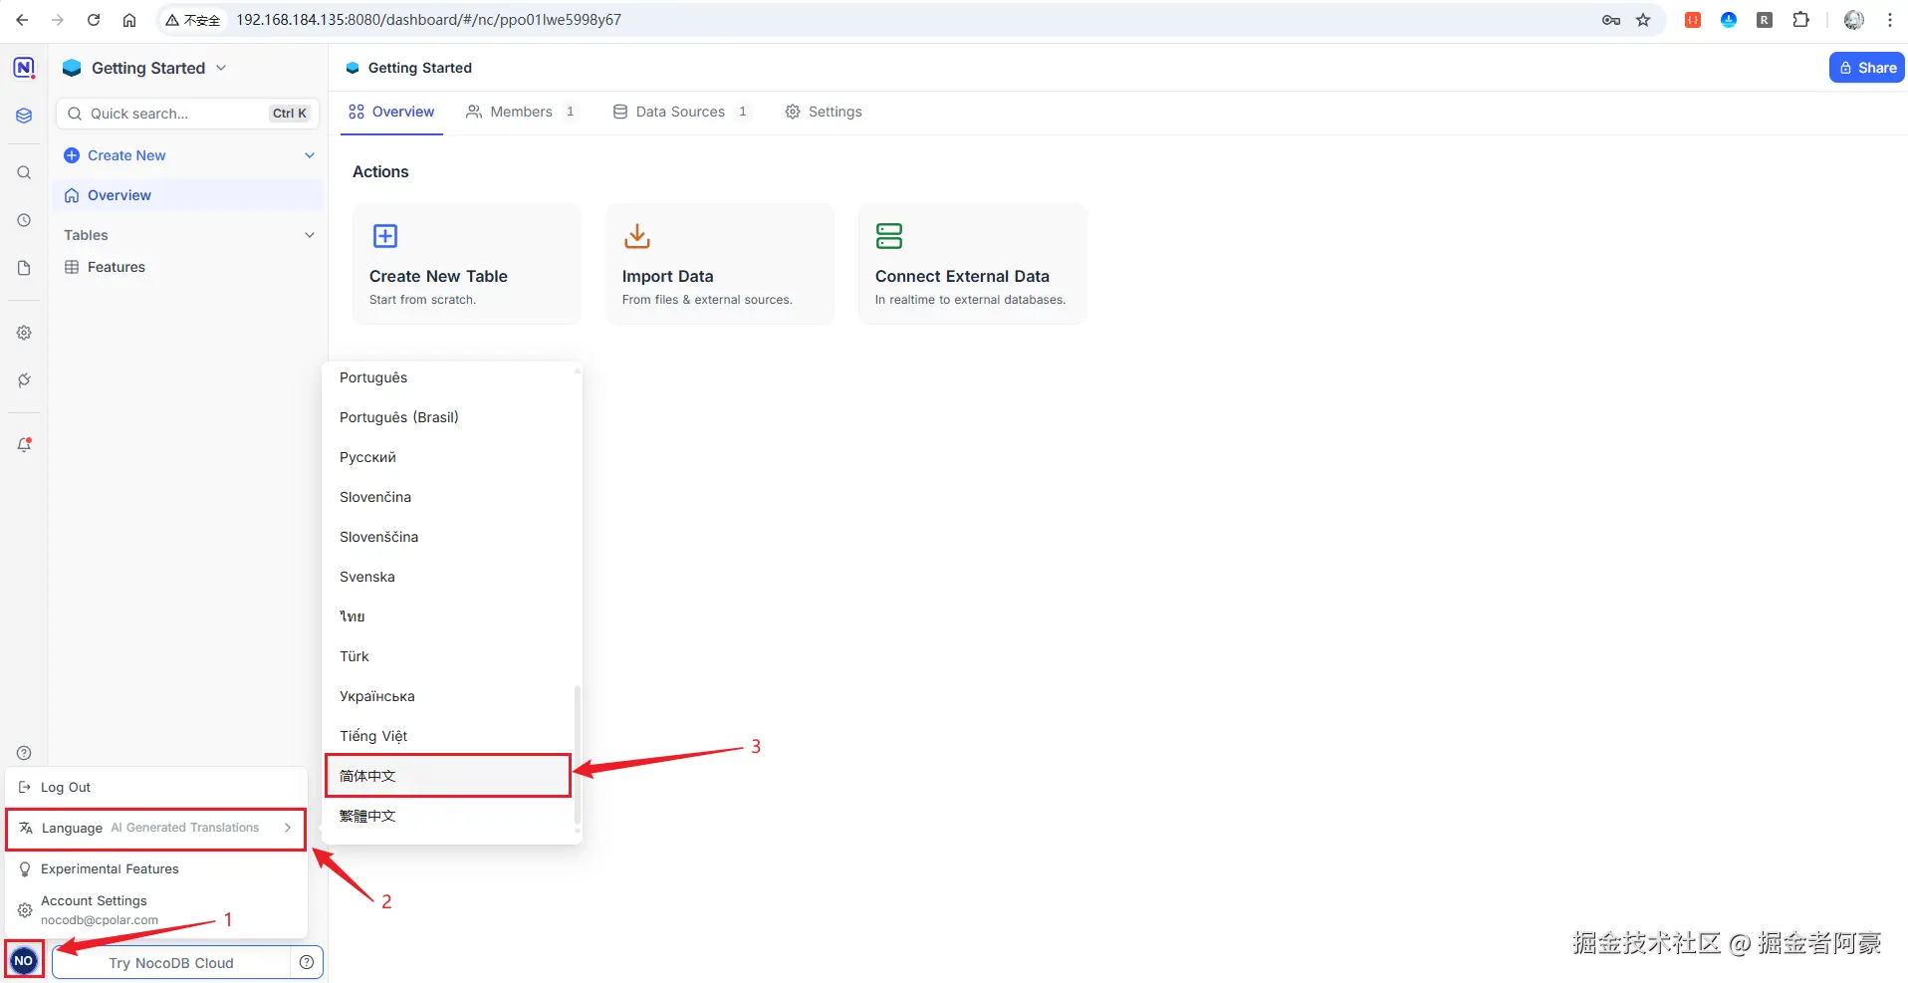Viewport: 1908px width, 983px height.
Task: Click the Create New plus icon
Action: 72,155
